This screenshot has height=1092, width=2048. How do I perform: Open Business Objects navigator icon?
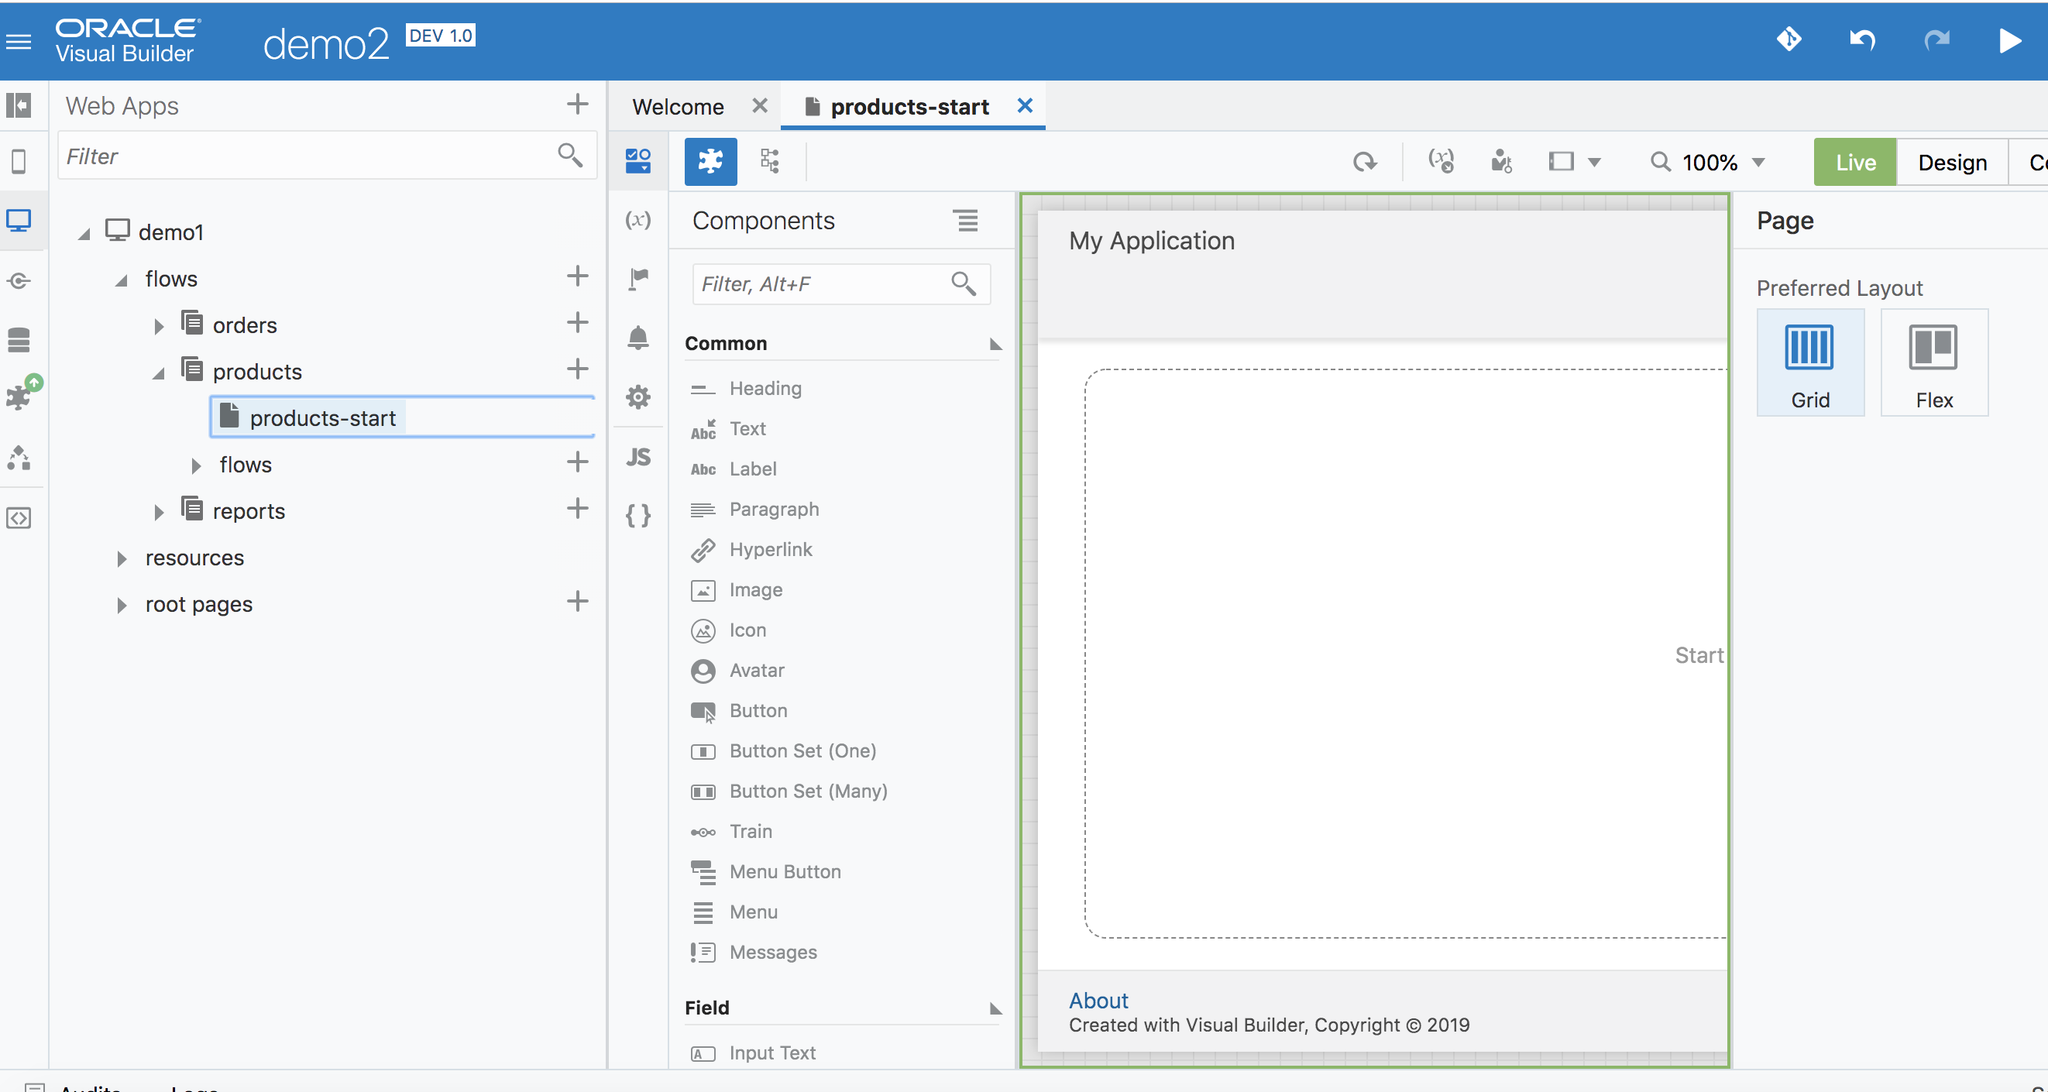(19, 339)
